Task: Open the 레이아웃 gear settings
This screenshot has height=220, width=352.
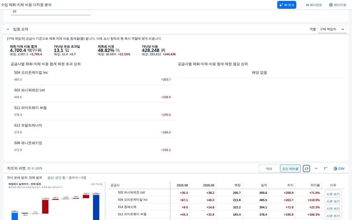Action: coord(338,5)
